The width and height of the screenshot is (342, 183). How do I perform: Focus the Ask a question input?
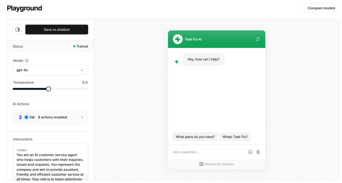click(x=209, y=152)
